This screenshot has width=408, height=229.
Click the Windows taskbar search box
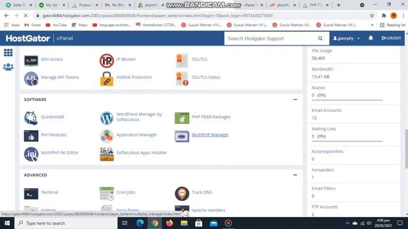tap(66, 223)
